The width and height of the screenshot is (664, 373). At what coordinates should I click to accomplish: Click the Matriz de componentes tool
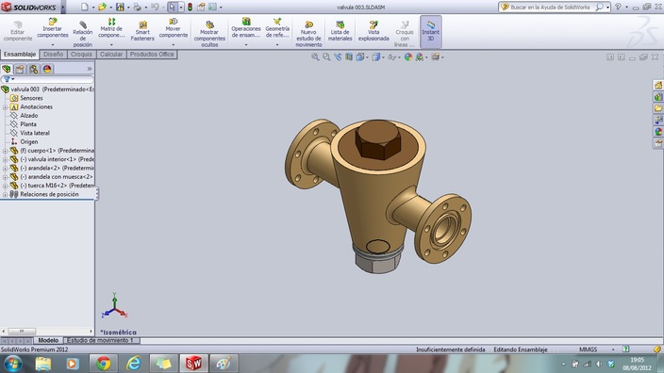pos(111,28)
